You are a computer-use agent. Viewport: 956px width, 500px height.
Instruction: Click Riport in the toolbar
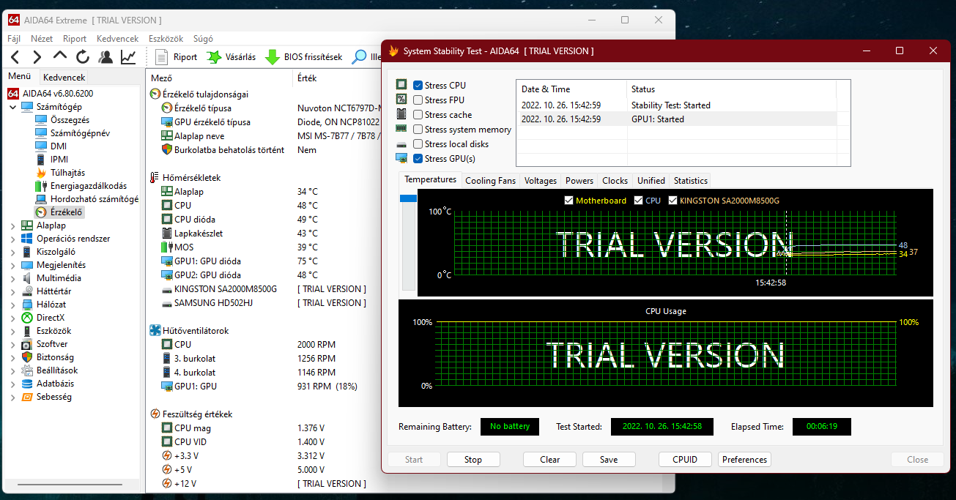[177, 56]
